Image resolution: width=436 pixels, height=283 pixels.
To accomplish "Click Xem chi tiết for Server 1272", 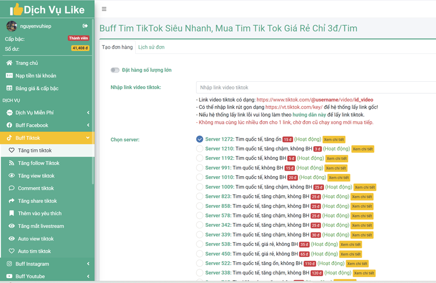I will 334,140.
